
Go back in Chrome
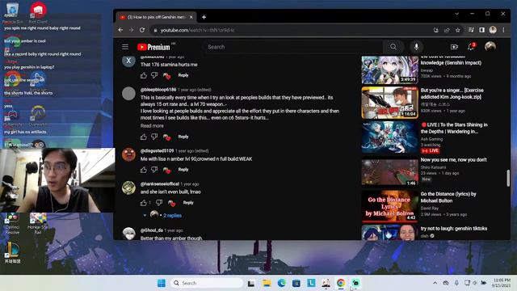pos(120,30)
